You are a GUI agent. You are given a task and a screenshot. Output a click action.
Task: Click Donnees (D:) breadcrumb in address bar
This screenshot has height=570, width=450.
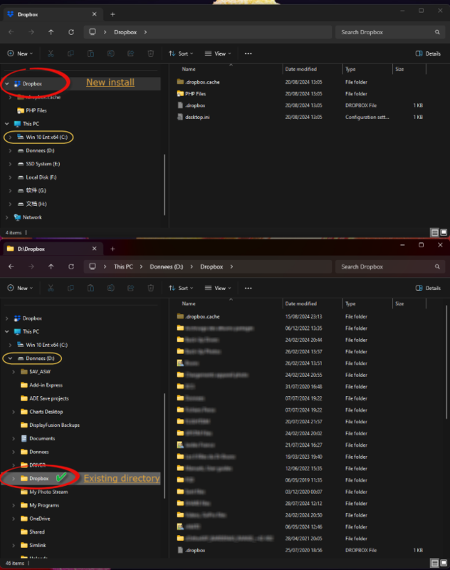click(167, 266)
